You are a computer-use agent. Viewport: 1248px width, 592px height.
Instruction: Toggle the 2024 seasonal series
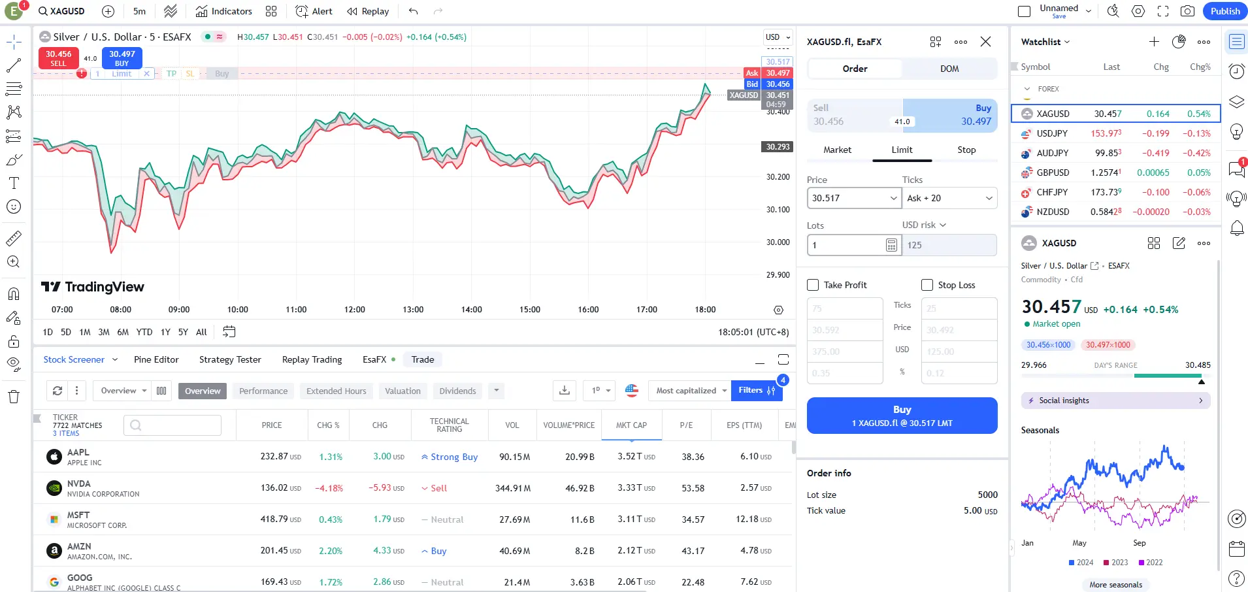(1081, 563)
